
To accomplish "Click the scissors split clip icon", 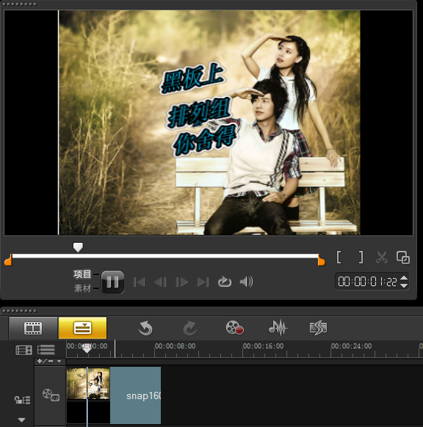I will coord(382,258).
